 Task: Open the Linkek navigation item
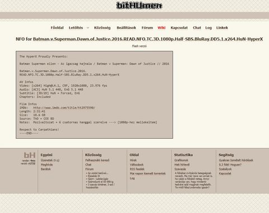tap(222, 27)
